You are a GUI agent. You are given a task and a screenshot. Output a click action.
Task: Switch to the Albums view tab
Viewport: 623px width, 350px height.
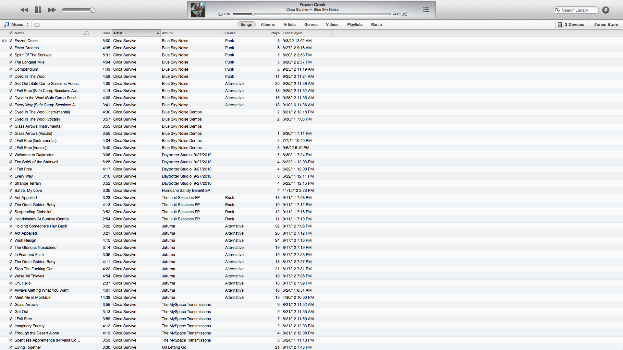[x=268, y=25]
